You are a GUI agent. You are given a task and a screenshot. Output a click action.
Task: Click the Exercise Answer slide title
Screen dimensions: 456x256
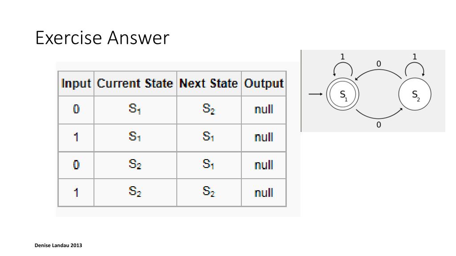point(102,38)
